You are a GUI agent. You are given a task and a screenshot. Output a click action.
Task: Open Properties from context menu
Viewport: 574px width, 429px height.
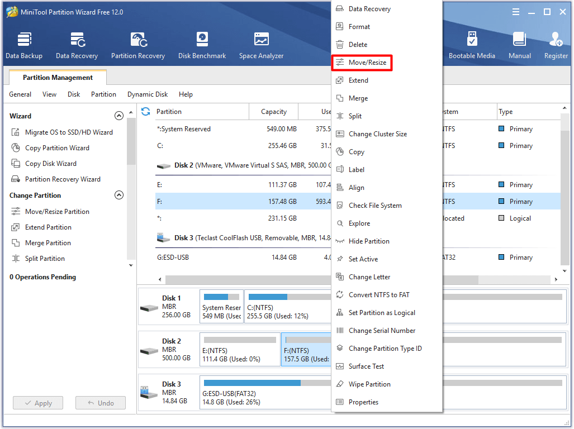pyautogui.click(x=387, y=402)
